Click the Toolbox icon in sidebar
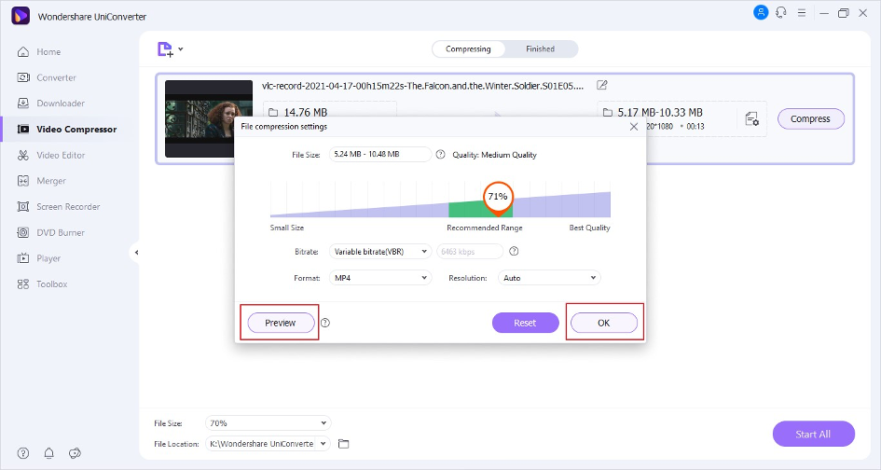 (x=23, y=284)
